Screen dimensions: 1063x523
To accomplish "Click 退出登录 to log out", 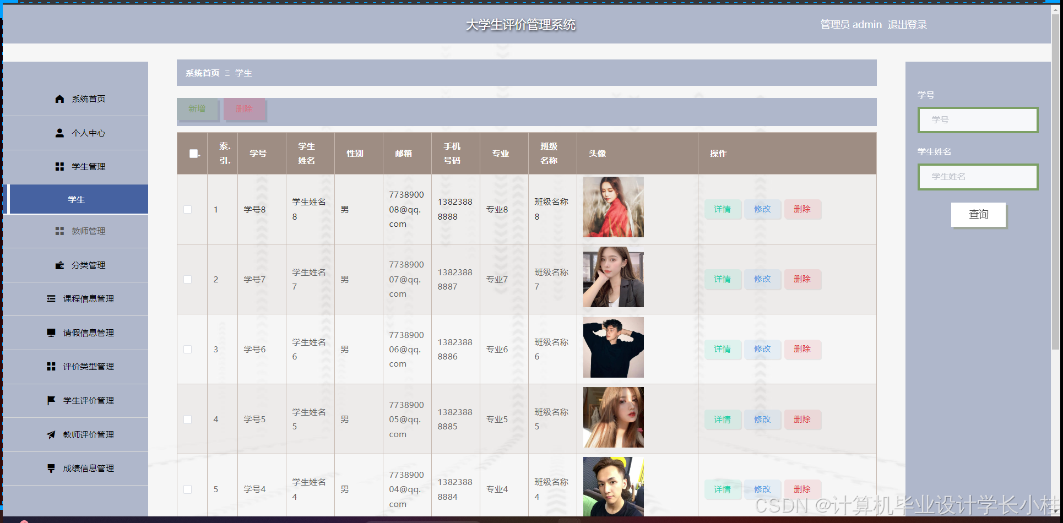I will 907,25.
